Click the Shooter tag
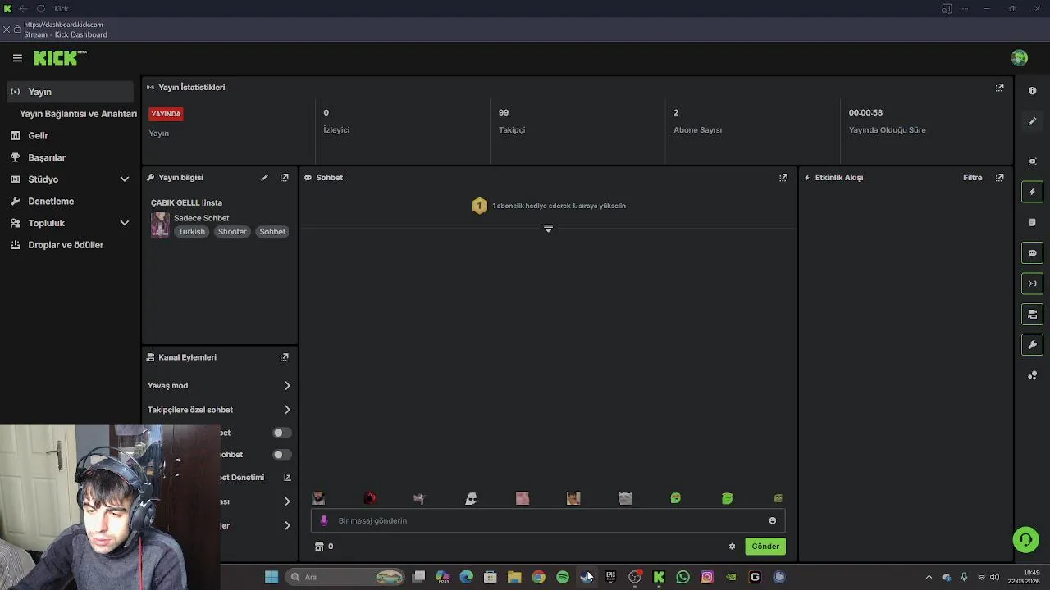The height and width of the screenshot is (590, 1050). click(232, 232)
